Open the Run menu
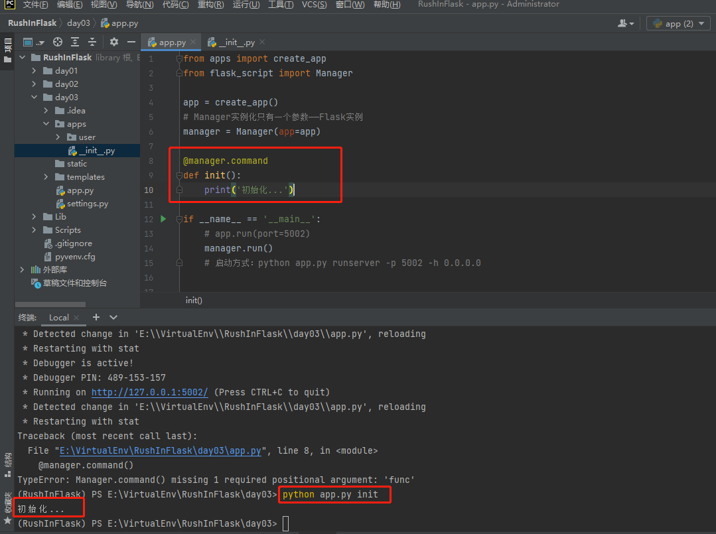The height and width of the screenshot is (534, 716). point(246,5)
